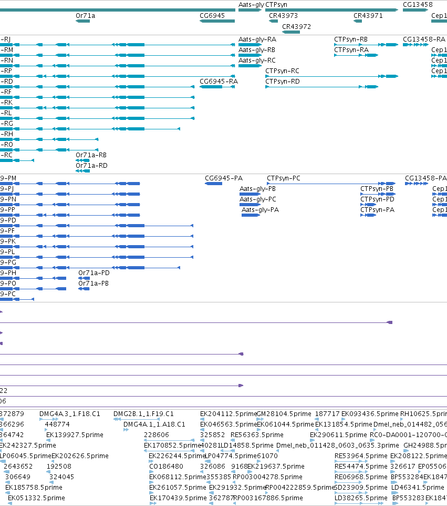Image resolution: width=447 pixels, height=506 pixels.
Task: Select transcript CG6945-RA
Action: 219,82
